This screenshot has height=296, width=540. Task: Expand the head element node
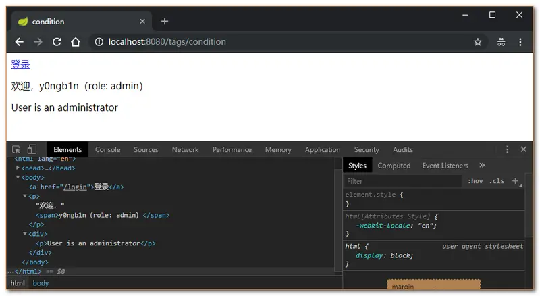click(x=18, y=168)
